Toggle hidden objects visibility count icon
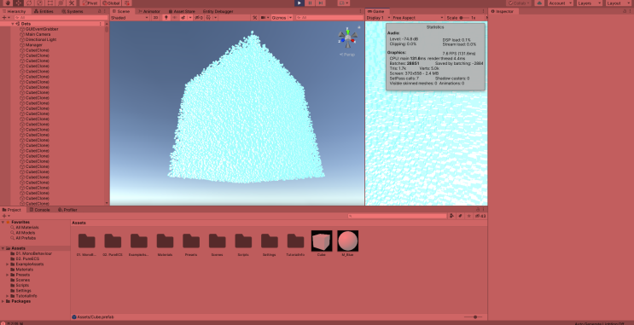The image size is (634, 325). (199, 18)
